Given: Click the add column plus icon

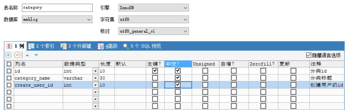Looking at the screenshot, I should 8,55.
